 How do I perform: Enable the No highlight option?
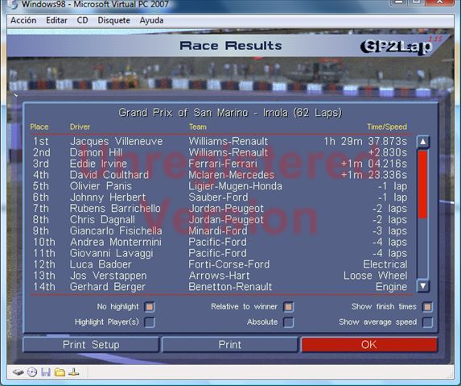pos(150,307)
